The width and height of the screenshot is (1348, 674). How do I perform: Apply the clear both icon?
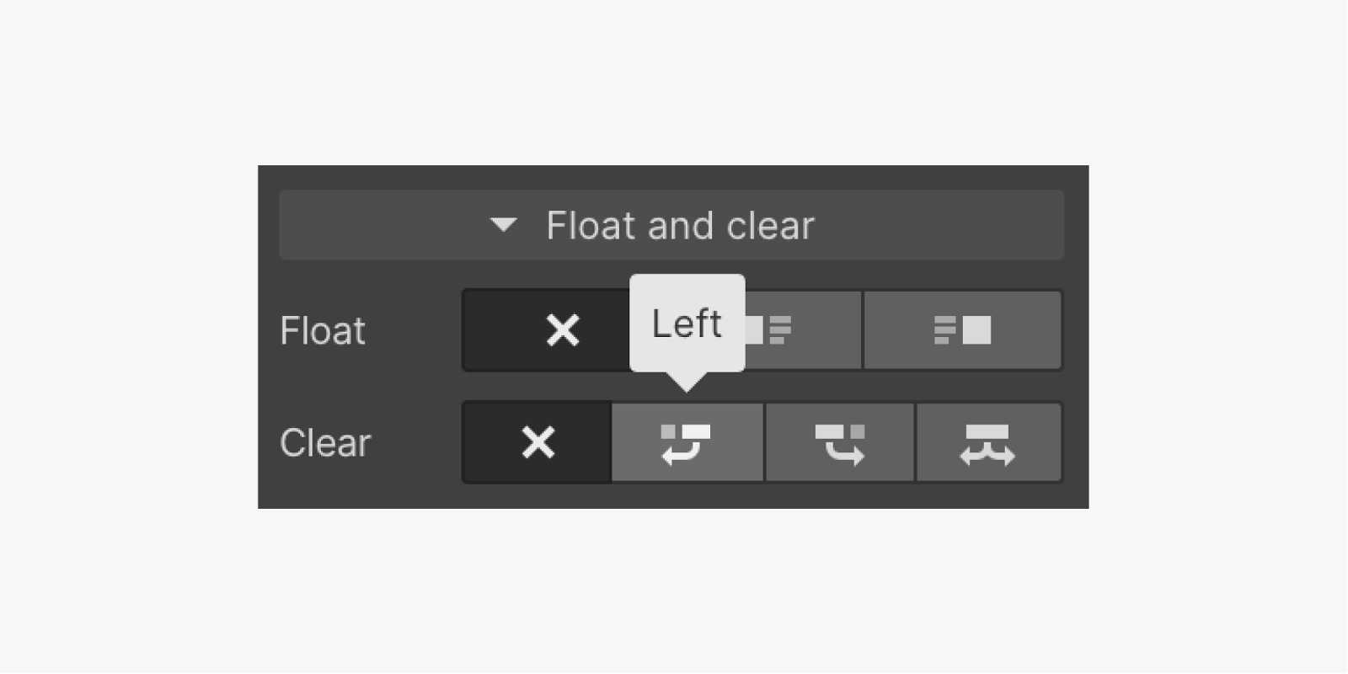pos(987,442)
